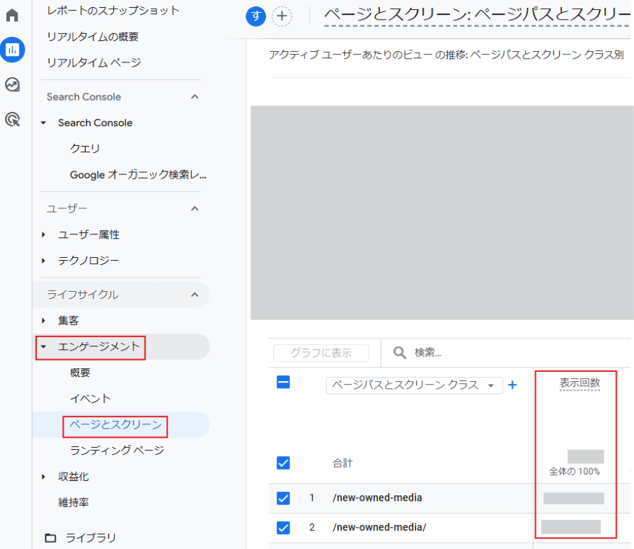Click the 集客 tree item label
634x549 pixels.
(69, 321)
